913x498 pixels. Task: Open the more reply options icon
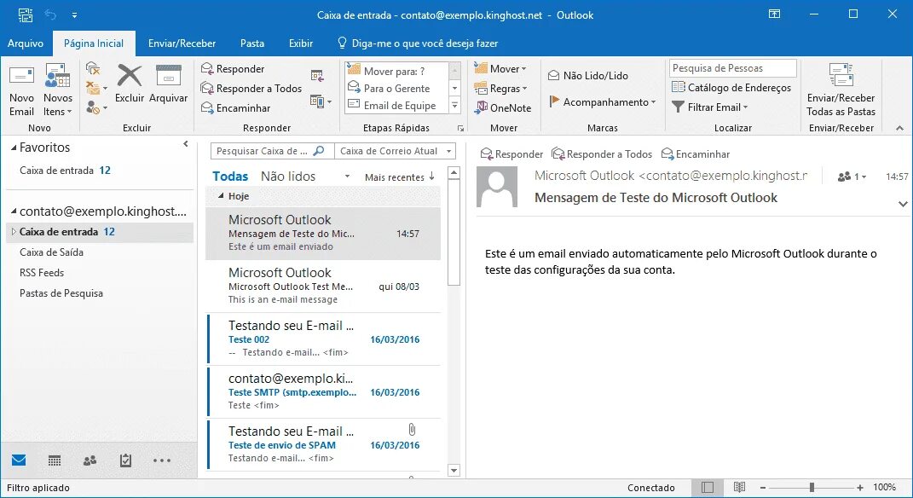[321, 101]
